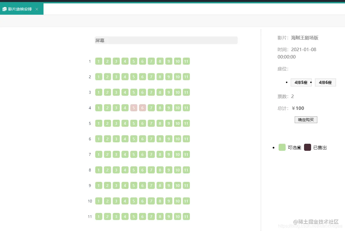Select seat 4 in row 4
The height and width of the screenshot is (231, 345).
point(125,108)
